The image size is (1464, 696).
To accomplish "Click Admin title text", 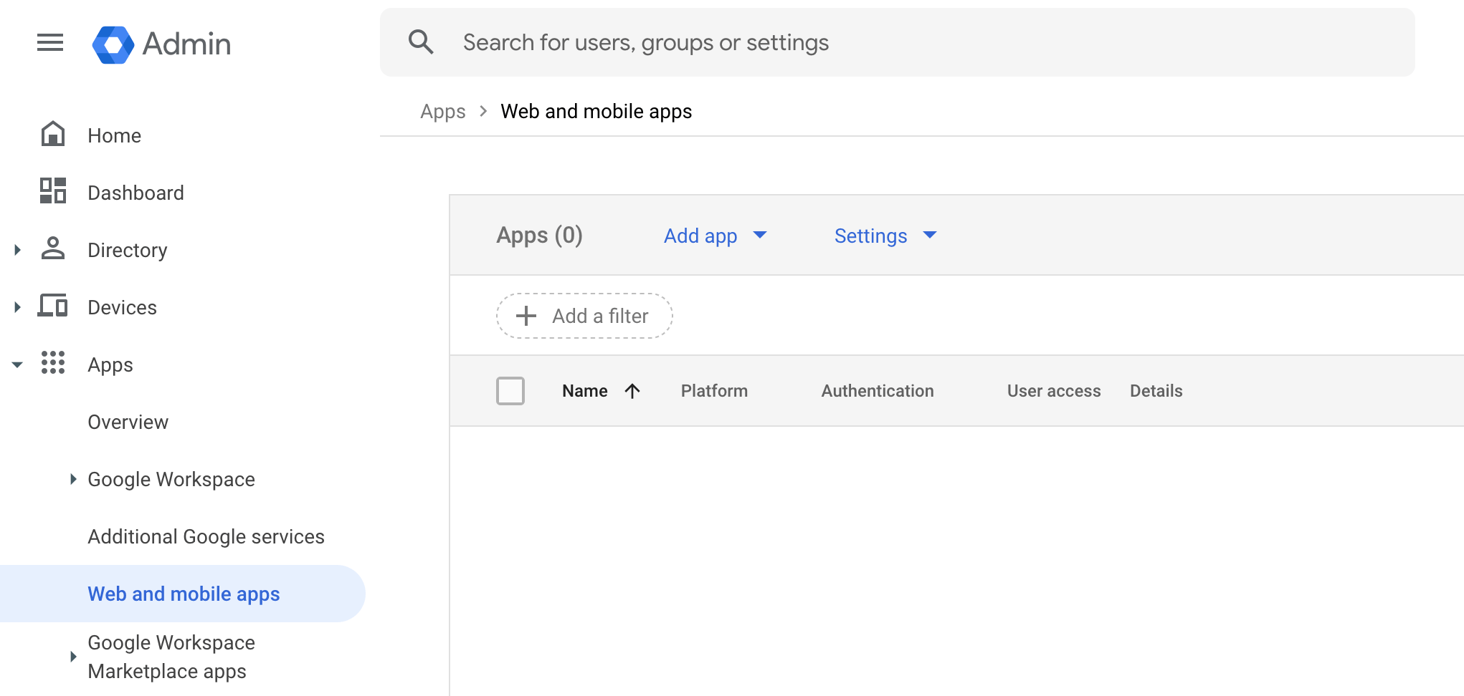I will [187, 44].
